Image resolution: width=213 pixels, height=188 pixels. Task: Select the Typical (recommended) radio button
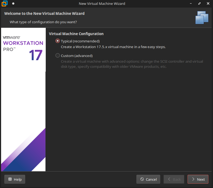(57, 41)
